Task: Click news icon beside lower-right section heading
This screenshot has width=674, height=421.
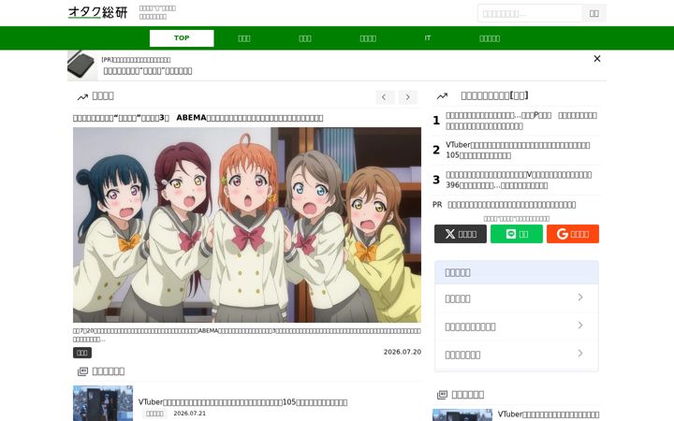Action: (442, 395)
